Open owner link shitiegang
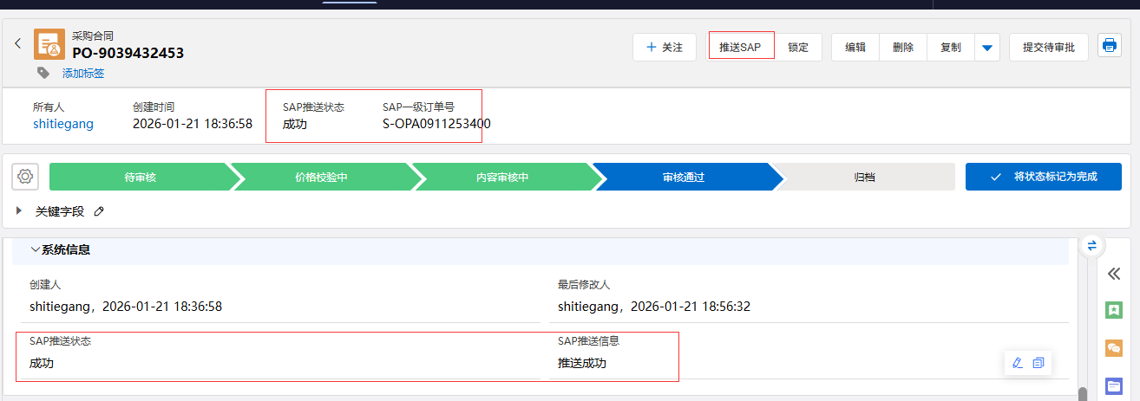This screenshot has height=401, width=1140. coord(63,124)
